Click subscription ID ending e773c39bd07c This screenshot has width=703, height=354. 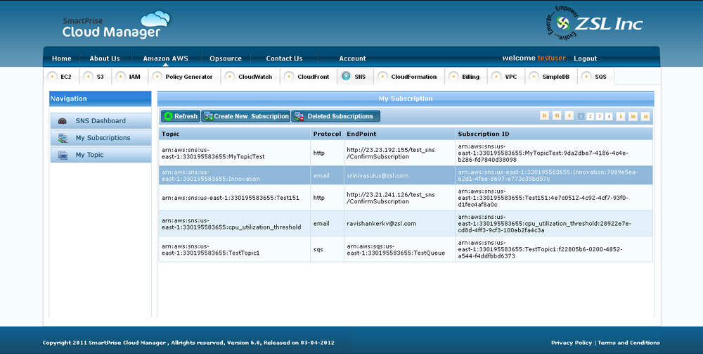tap(548, 175)
